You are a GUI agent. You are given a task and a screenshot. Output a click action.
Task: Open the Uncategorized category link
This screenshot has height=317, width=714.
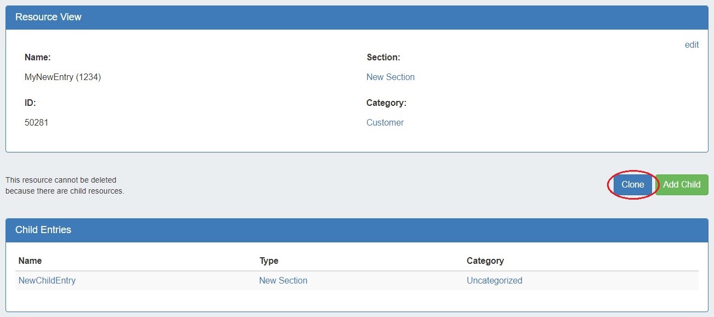(x=494, y=281)
